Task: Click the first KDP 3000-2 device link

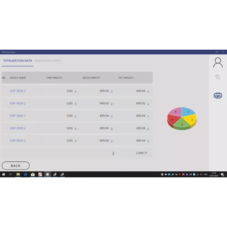Action: pyautogui.click(x=18, y=91)
